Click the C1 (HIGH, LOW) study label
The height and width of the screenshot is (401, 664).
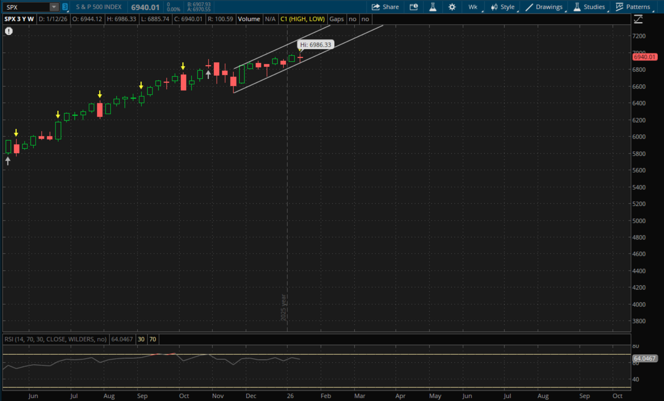pos(302,19)
